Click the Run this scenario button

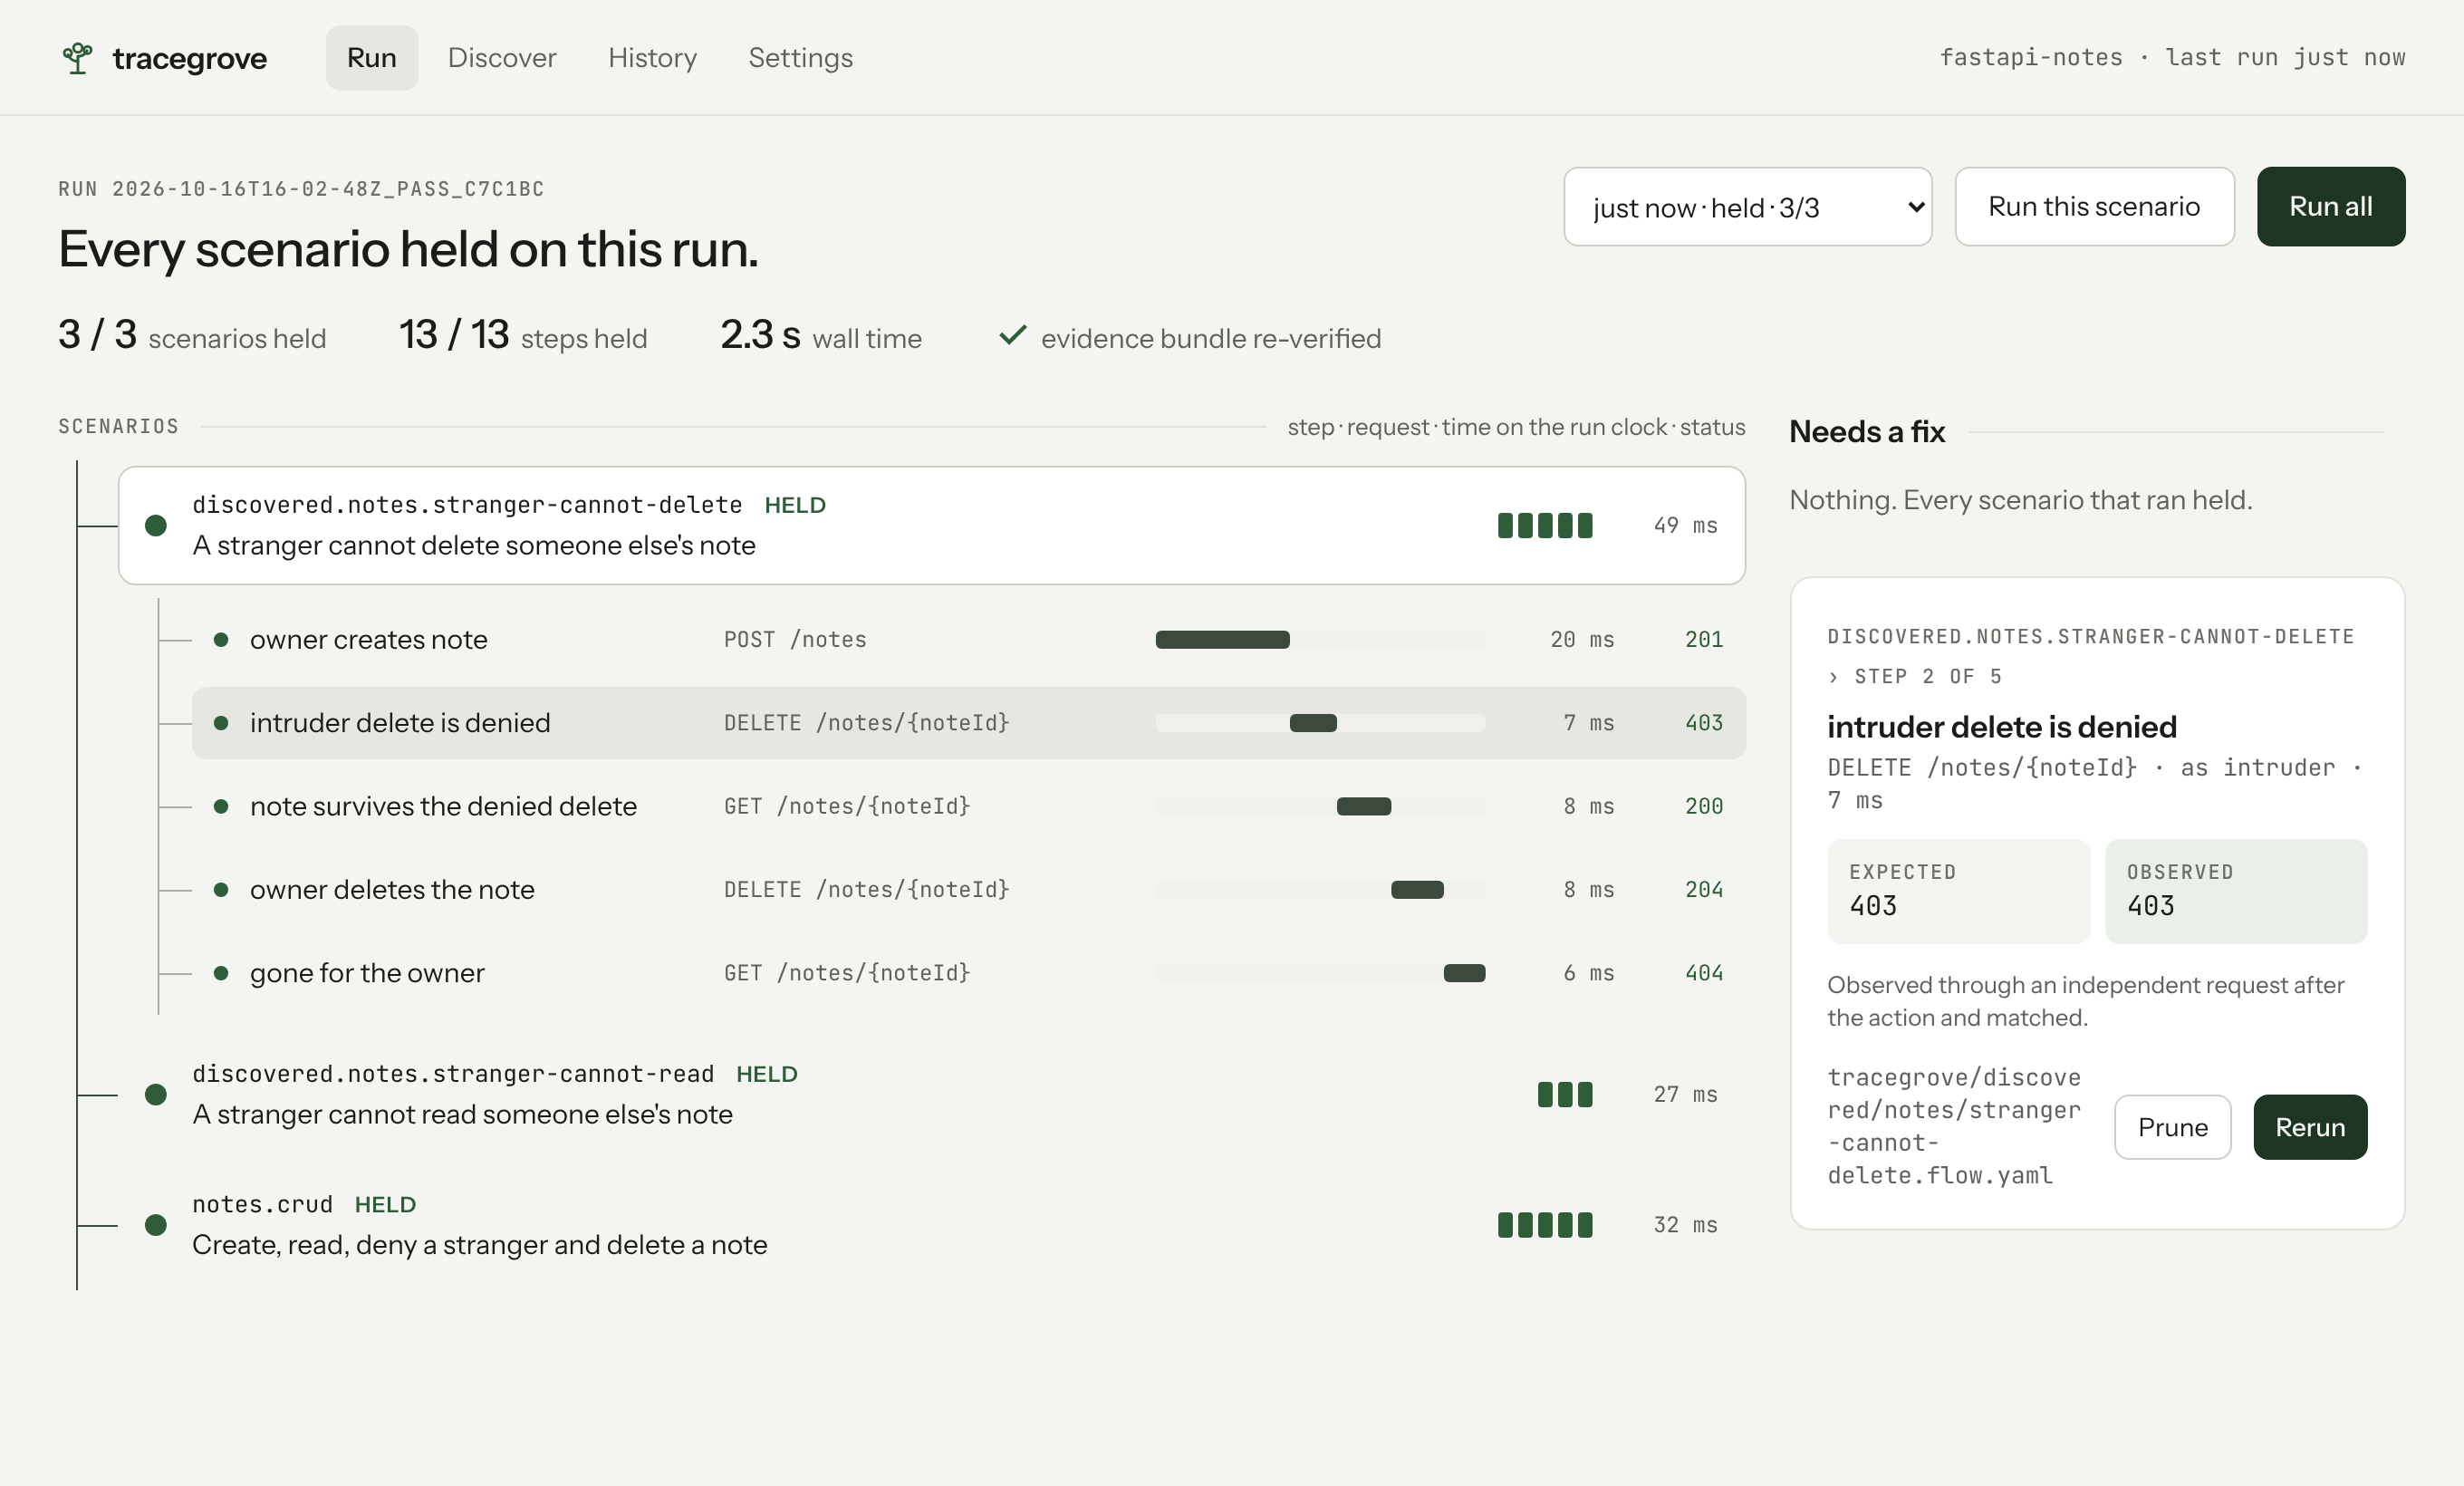click(x=2094, y=207)
